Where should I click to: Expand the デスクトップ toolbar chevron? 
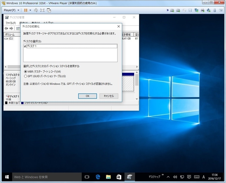pyautogui.click(x=163, y=175)
